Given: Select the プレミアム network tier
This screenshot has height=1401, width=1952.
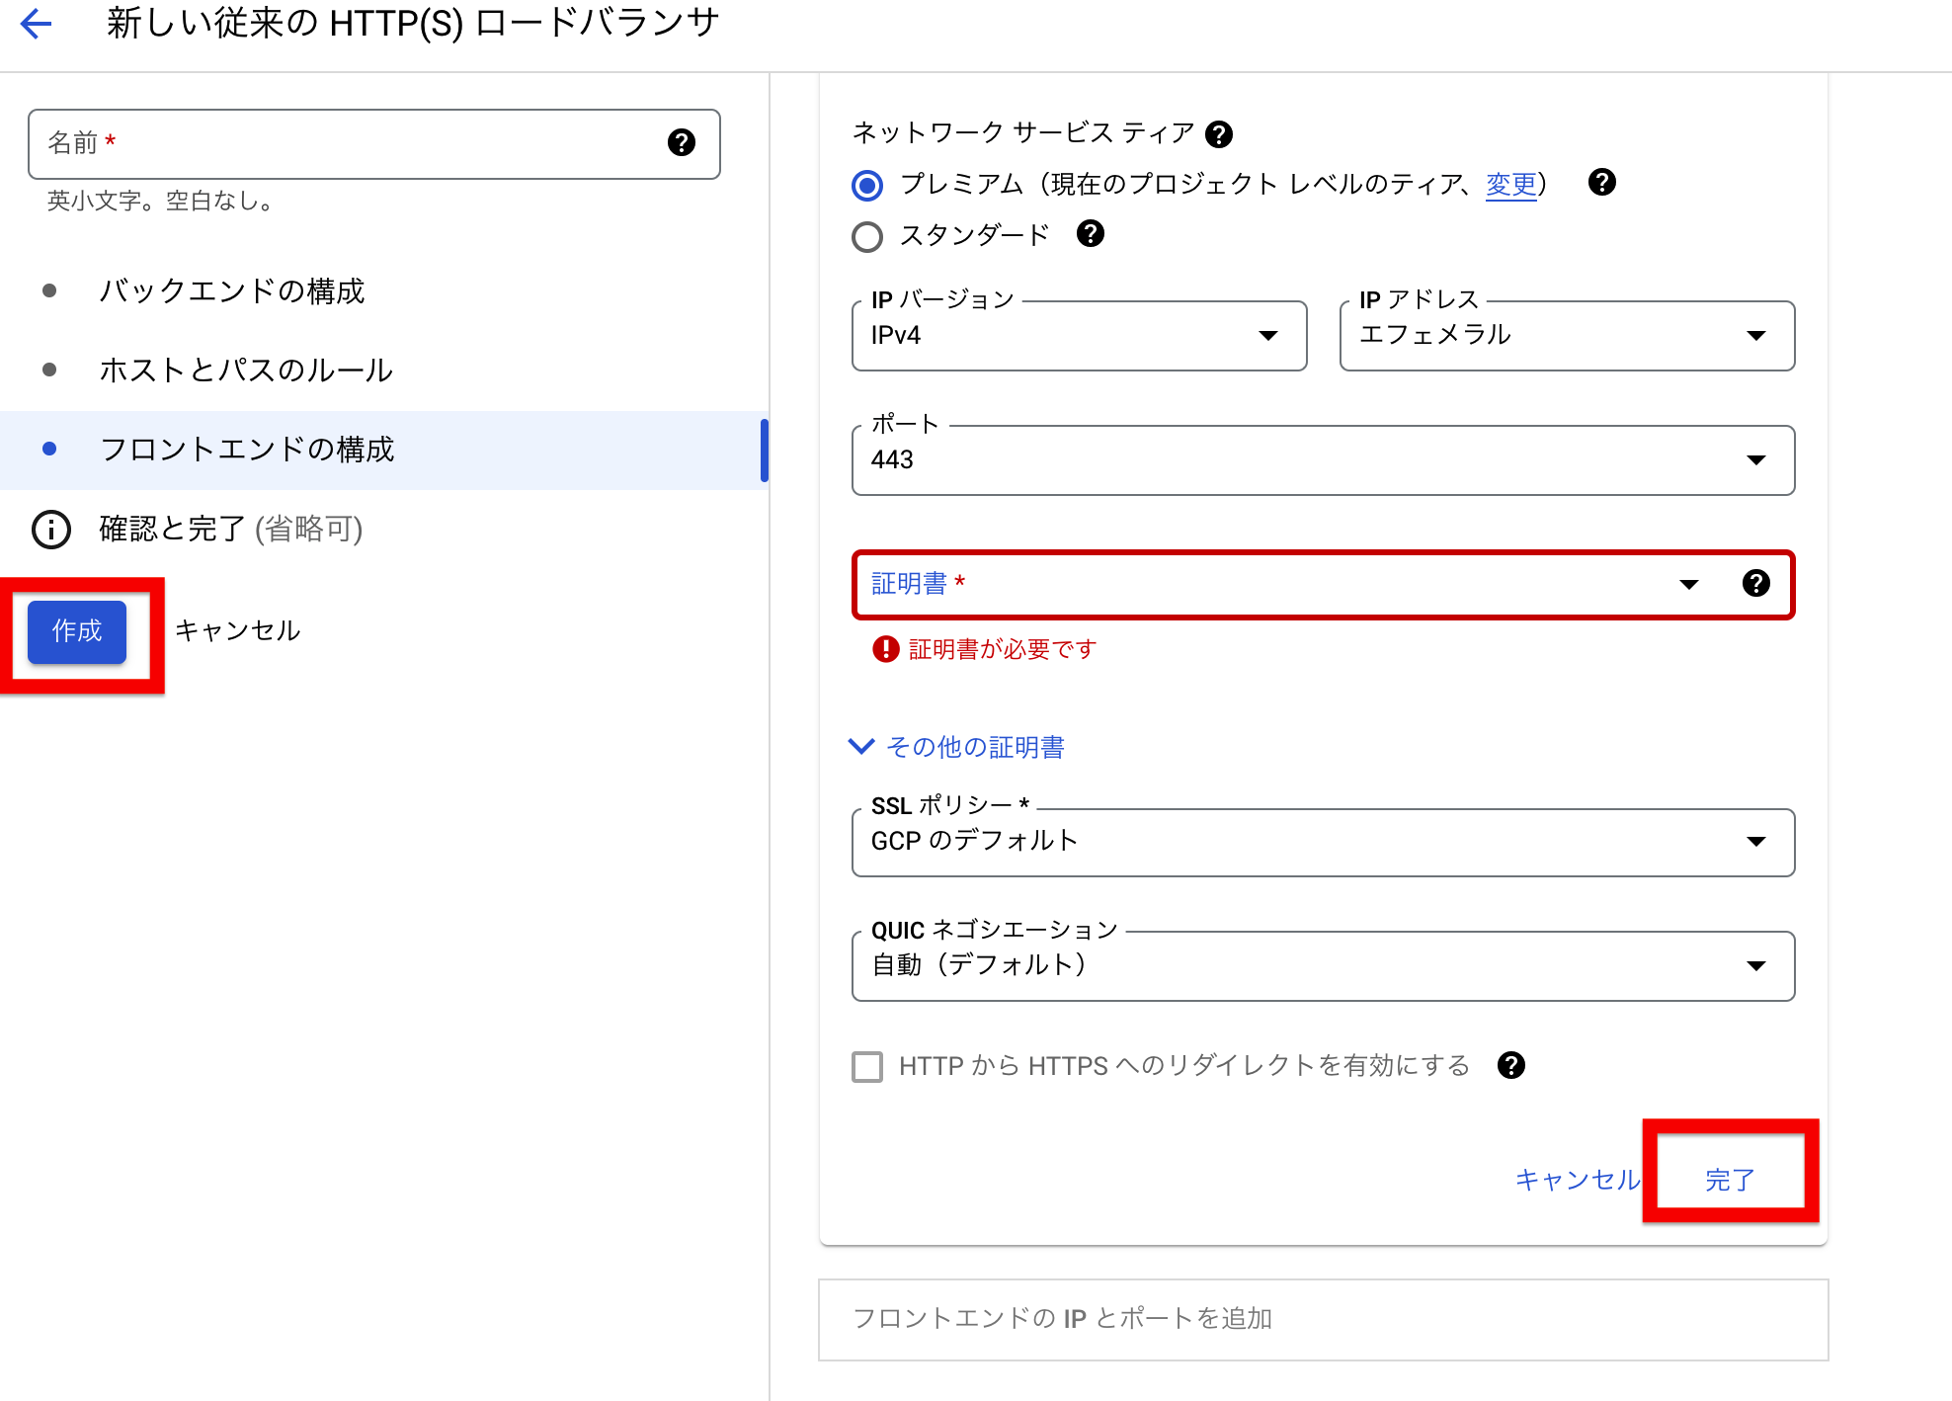Looking at the screenshot, I should [x=866, y=185].
